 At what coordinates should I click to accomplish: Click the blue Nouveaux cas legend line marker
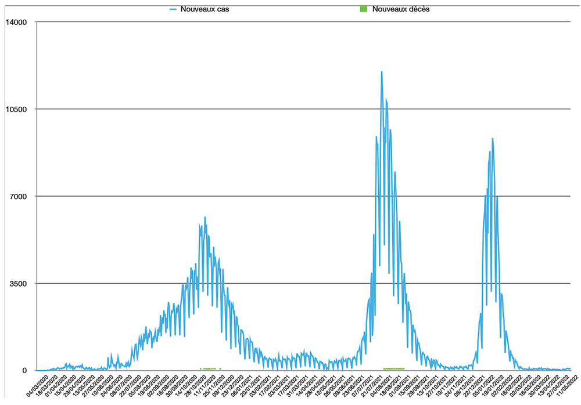pyautogui.click(x=173, y=9)
